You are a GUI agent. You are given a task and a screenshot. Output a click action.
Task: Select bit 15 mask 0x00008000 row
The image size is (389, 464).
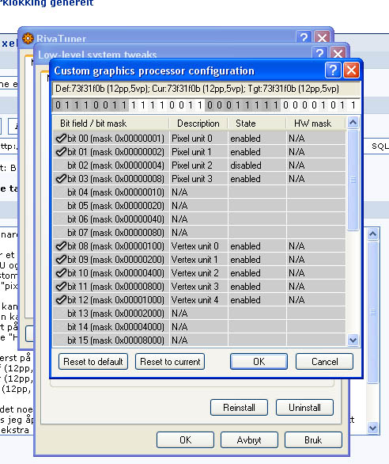[x=199, y=340]
